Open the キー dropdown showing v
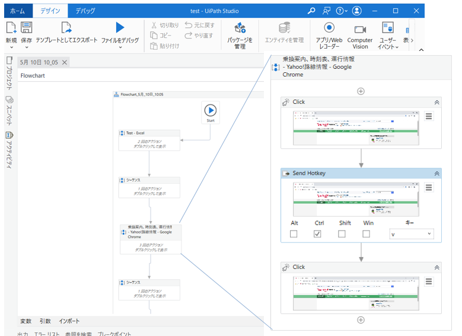 point(412,234)
